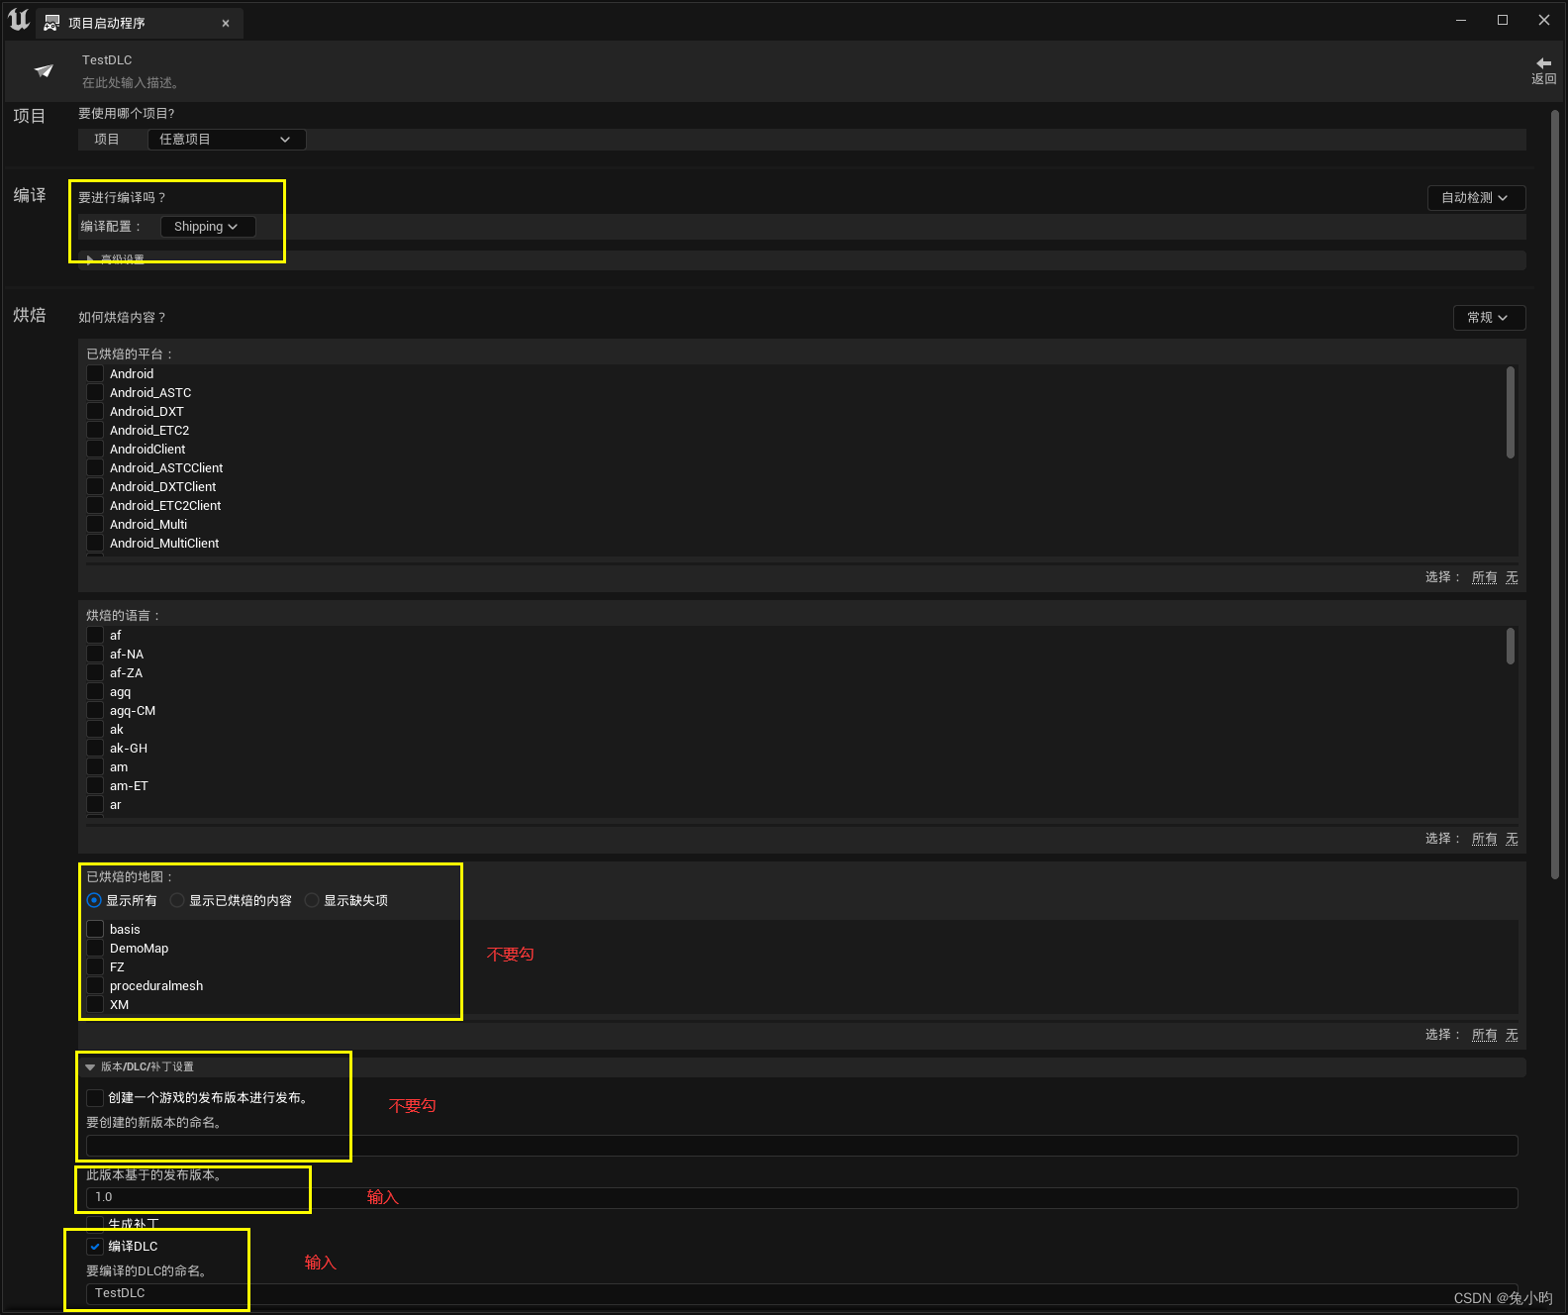Check the proceduralmesh map checkbox
The image size is (1568, 1315).
coord(95,985)
